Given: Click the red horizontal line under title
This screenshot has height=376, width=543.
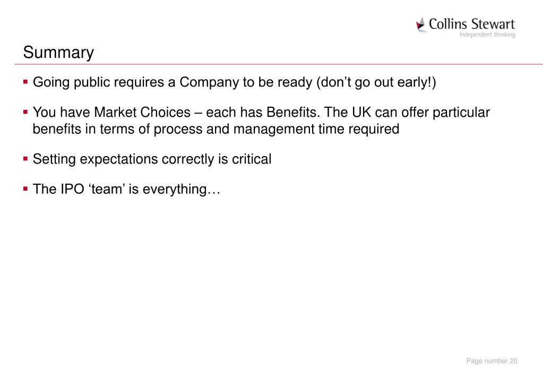Looking at the screenshot, I should (x=279, y=64).
